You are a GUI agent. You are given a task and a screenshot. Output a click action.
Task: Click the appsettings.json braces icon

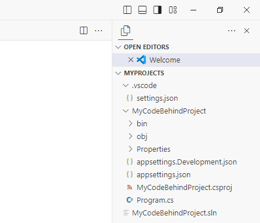click(130, 174)
